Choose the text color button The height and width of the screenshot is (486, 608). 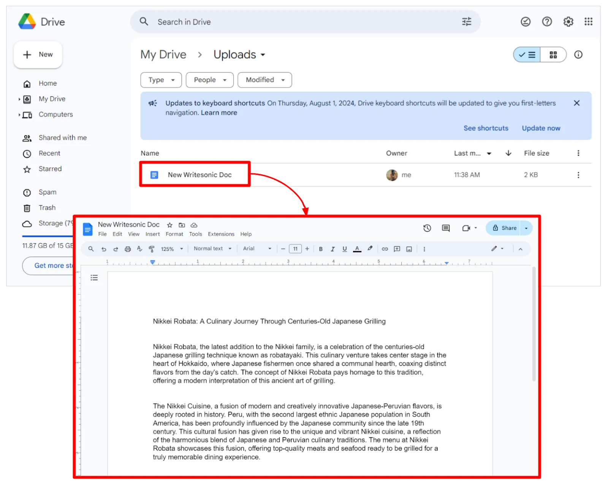point(357,249)
